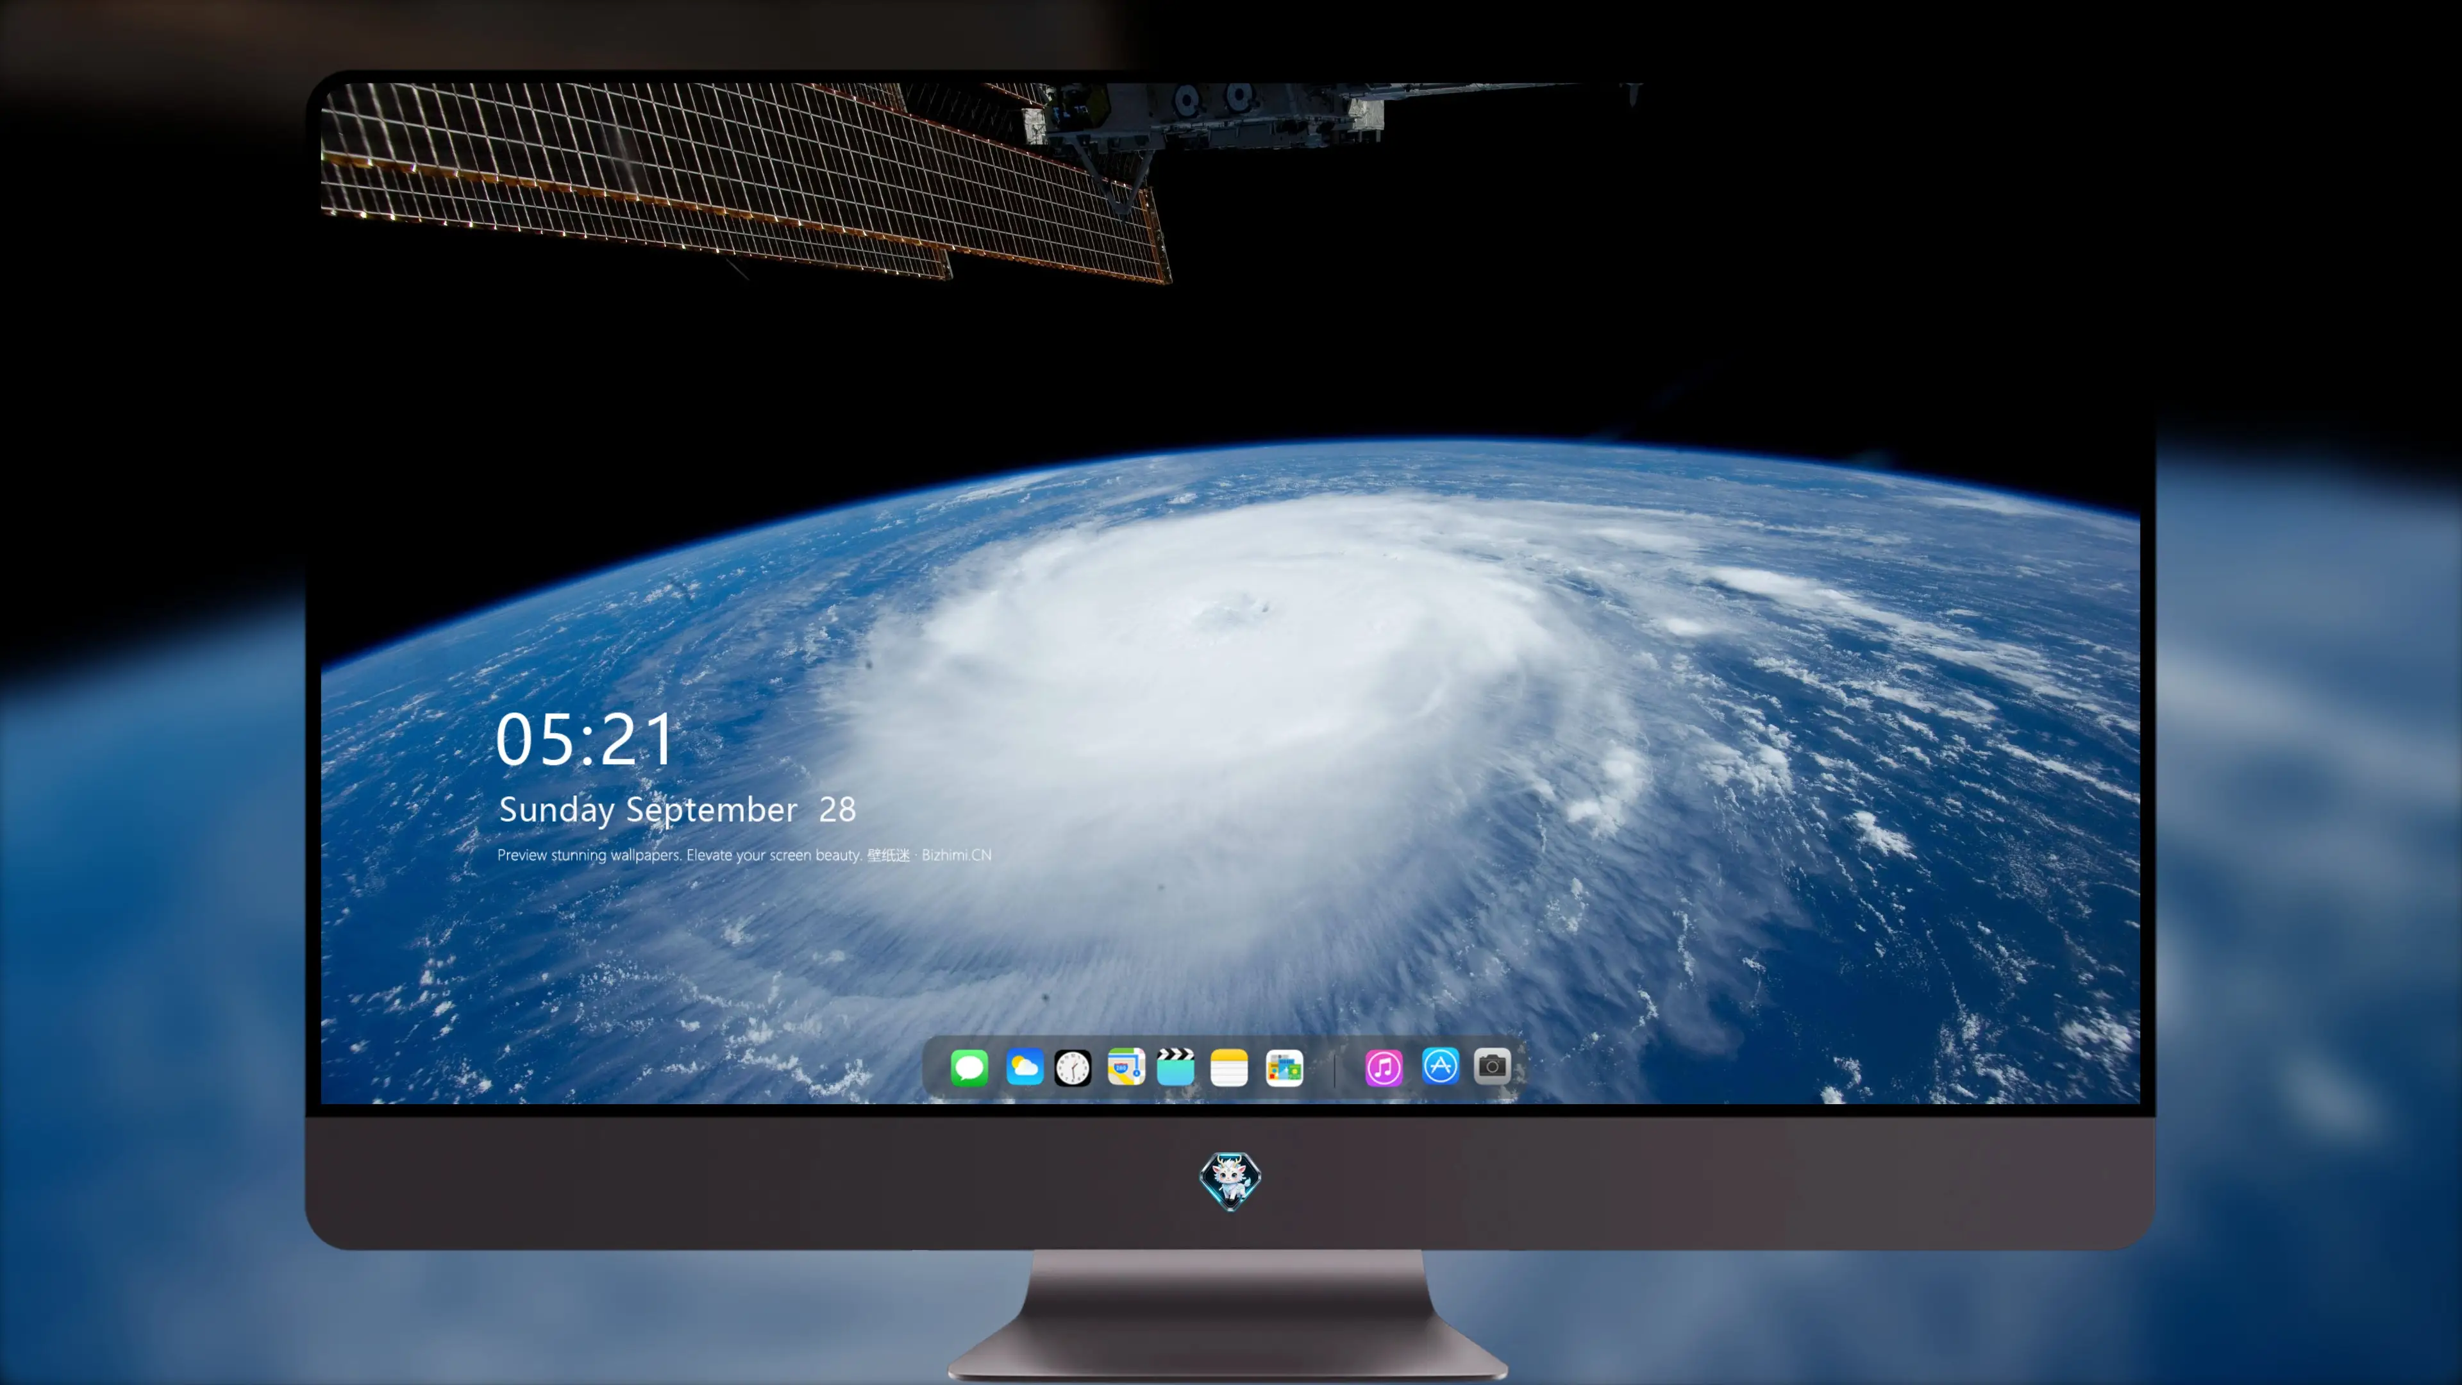Open the Maps app in the dock
This screenshot has width=2462, height=1385.
pyautogui.click(x=1126, y=1067)
